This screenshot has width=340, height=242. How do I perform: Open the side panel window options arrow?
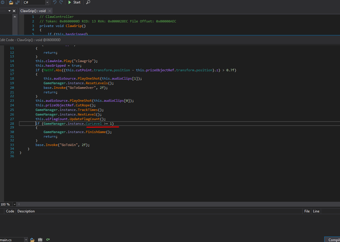click(9, 11)
